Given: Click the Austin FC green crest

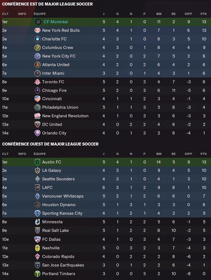Looking at the screenshot, I should pyautogui.click(x=38, y=162).
